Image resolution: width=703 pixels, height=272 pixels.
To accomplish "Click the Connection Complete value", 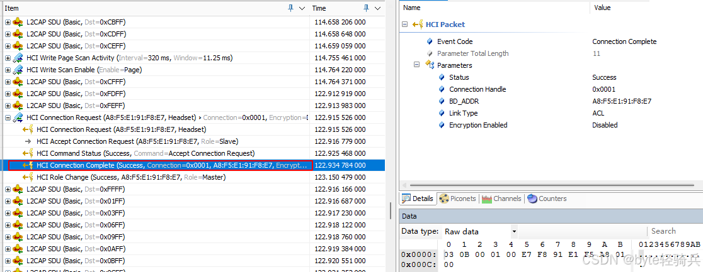I will [624, 41].
